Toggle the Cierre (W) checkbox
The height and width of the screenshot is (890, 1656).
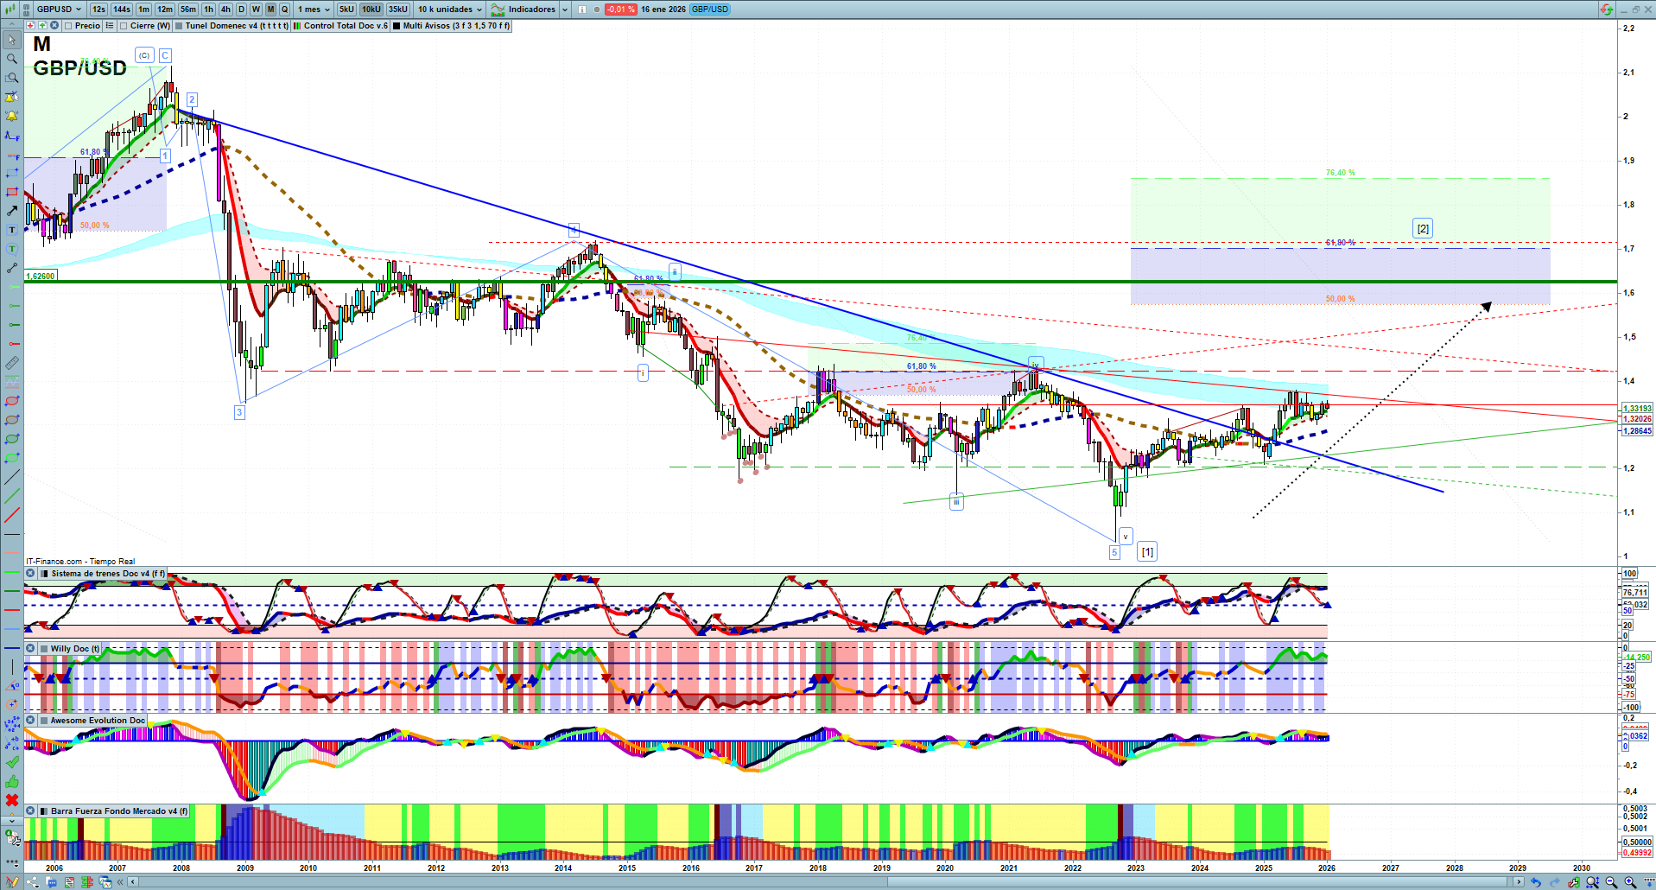click(124, 26)
